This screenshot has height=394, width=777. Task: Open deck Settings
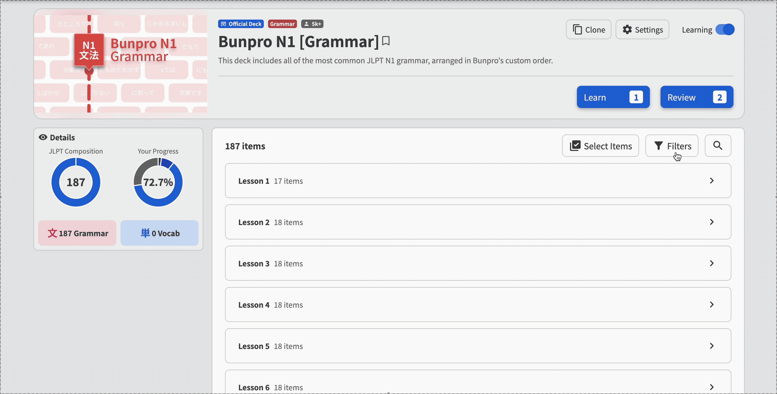coord(642,29)
